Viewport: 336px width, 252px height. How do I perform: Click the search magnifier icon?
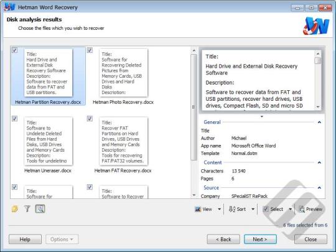[x=40, y=208]
